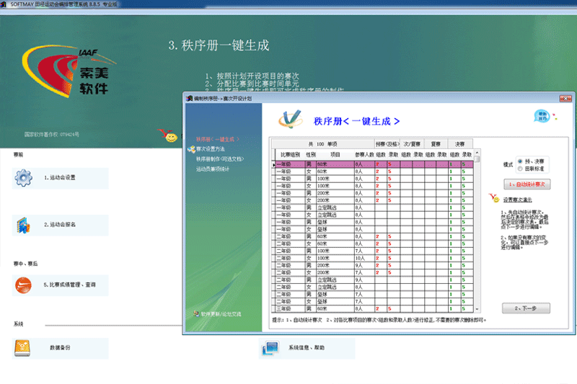Click the 比赛组别 column header
Viewport: 577px width, 384px height.
coord(290,155)
